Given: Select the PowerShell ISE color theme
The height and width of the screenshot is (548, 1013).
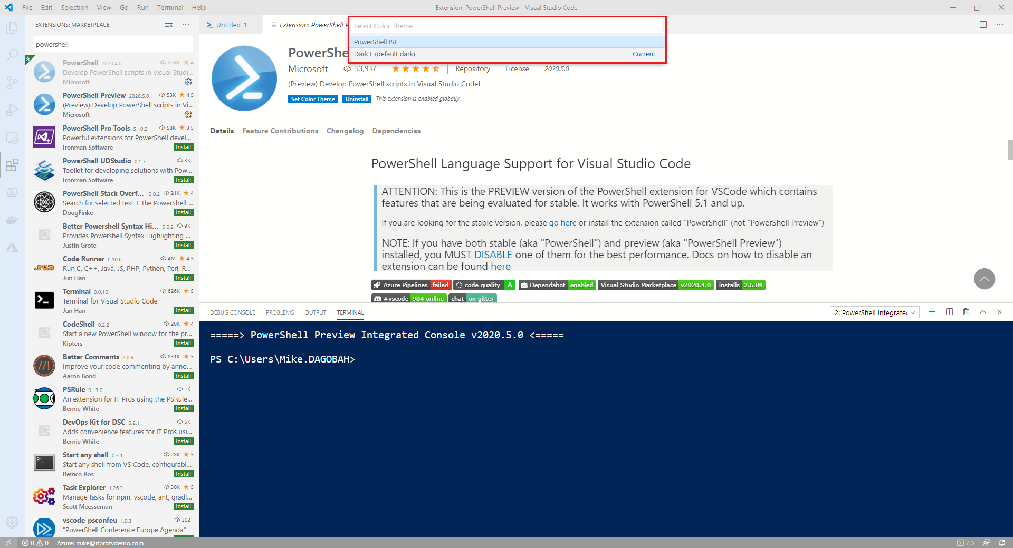Looking at the screenshot, I should [x=506, y=42].
